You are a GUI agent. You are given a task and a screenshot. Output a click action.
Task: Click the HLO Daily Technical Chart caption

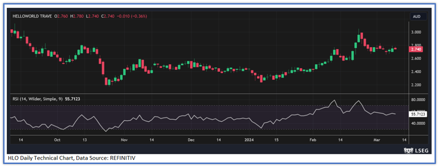72,158
